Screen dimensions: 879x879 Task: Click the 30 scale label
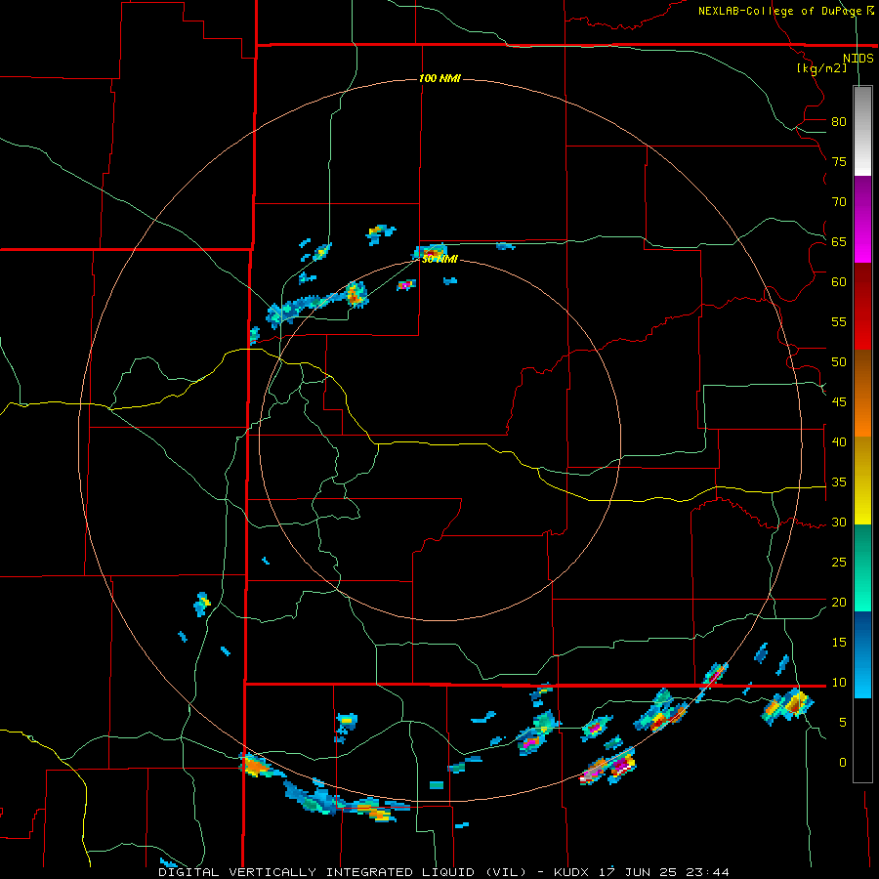click(x=839, y=522)
